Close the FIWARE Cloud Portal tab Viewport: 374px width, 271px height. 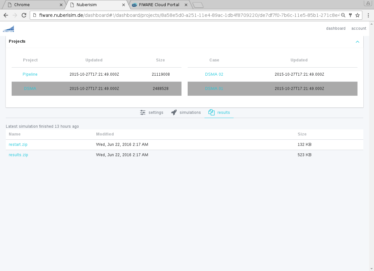185,5
